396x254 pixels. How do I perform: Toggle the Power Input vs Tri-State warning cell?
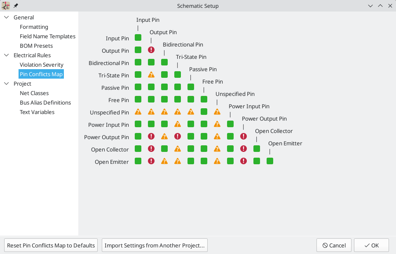pyautogui.click(x=178, y=124)
